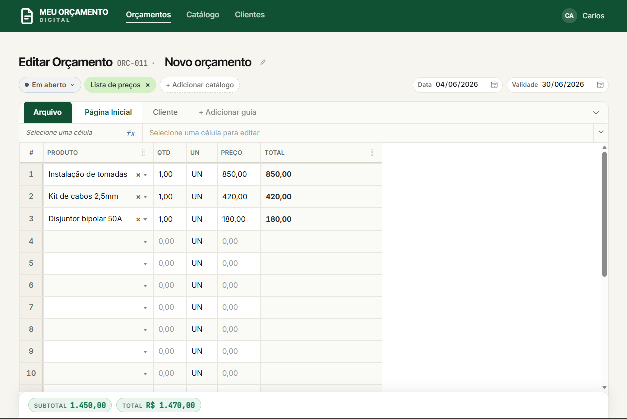Click the vertical scrollbar thumb

(x=604, y=215)
